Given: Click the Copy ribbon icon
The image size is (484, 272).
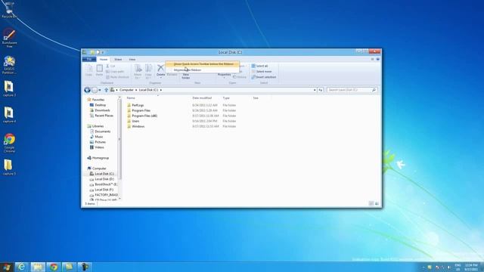Looking at the screenshot, I should point(89,70).
